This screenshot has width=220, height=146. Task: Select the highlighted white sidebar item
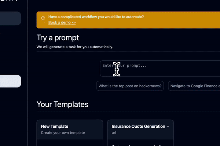11,81
